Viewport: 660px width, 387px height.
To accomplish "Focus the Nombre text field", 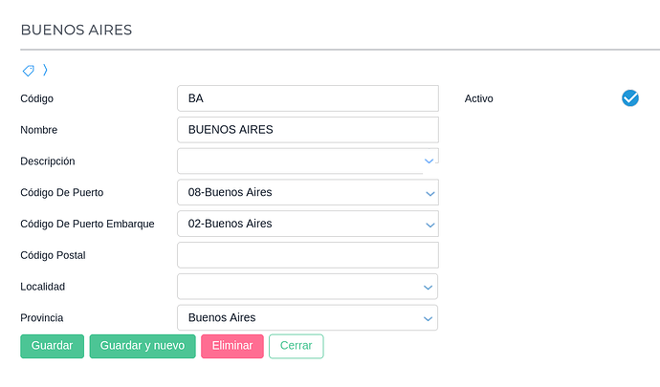I will [307, 130].
